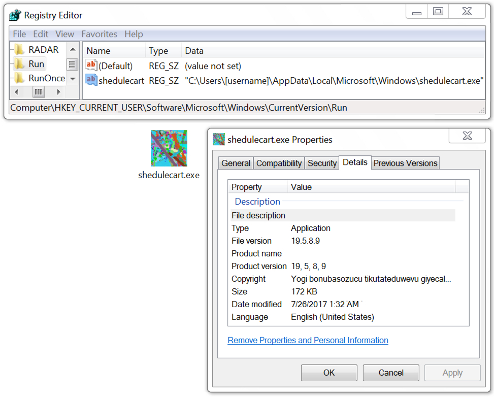Click the tree pane scroll down arrow
The height and width of the screenshot is (397, 494).
73,79
